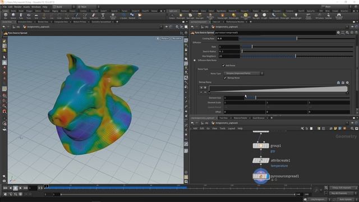Open the Main radial menu dropdown

(x=88, y=7)
